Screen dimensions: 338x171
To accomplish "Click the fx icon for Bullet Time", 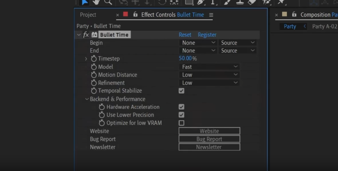I will click(x=86, y=35).
